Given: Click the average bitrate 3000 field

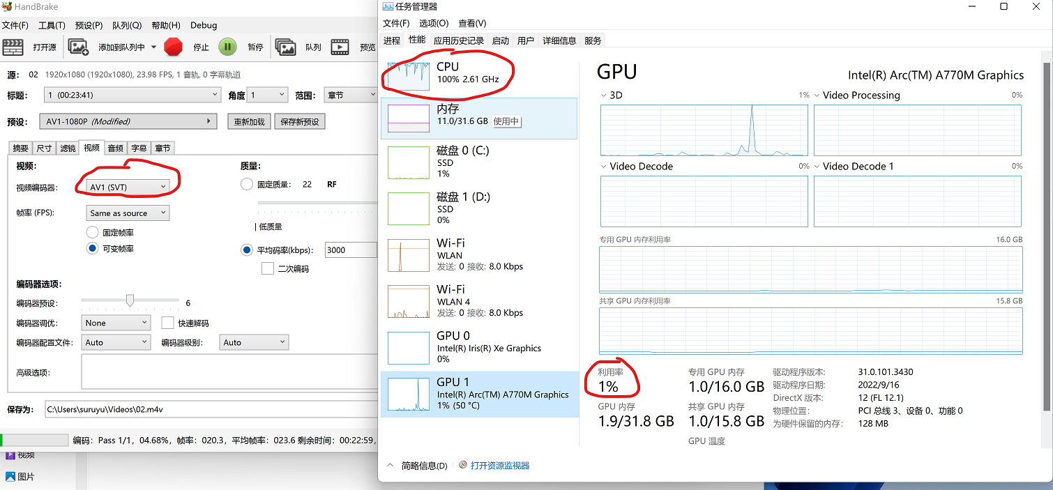Looking at the screenshot, I should click(351, 250).
